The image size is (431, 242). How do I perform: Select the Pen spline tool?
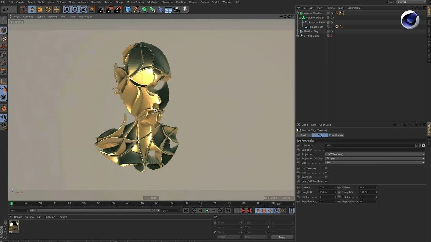point(136,9)
